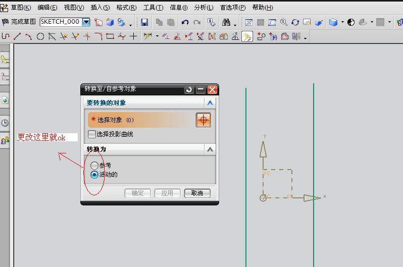Click the Show/Remove Constraints icon
Screen dimensions: 403x267
coord(200,36)
